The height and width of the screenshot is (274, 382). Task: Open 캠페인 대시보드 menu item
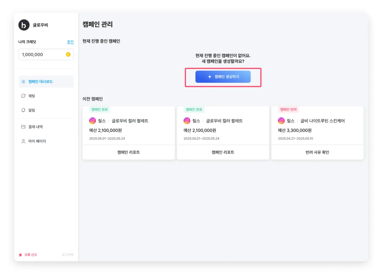click(46, 82)
